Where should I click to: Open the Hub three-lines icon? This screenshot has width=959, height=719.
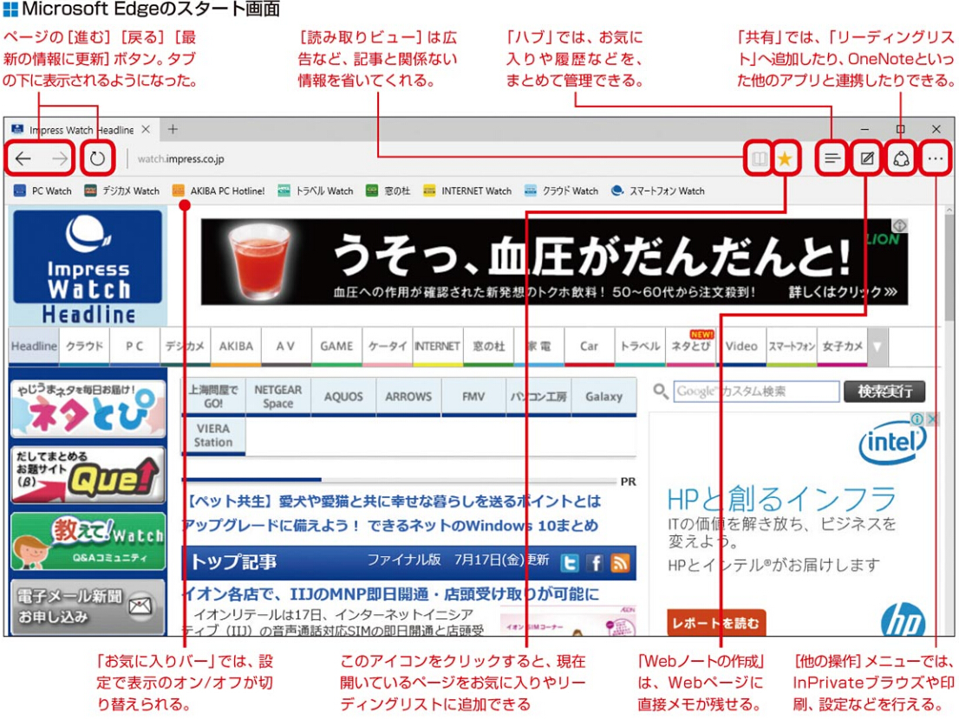(x=832, y=159)
